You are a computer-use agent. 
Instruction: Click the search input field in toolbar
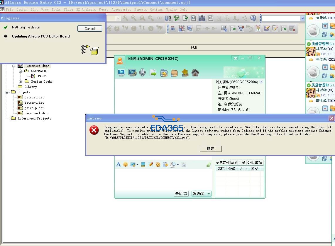pyautogui.click(x=281, y=18)
